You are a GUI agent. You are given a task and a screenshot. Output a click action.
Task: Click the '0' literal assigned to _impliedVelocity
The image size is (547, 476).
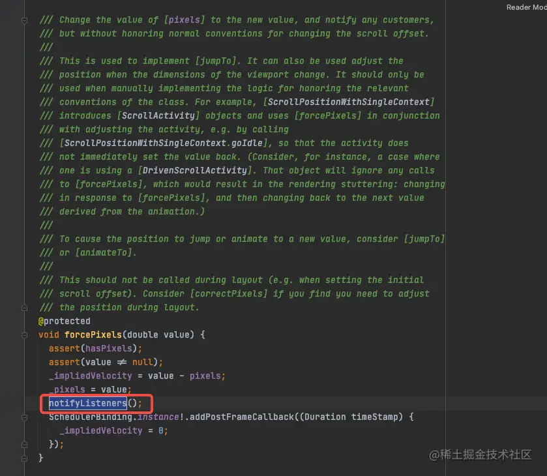161,430
